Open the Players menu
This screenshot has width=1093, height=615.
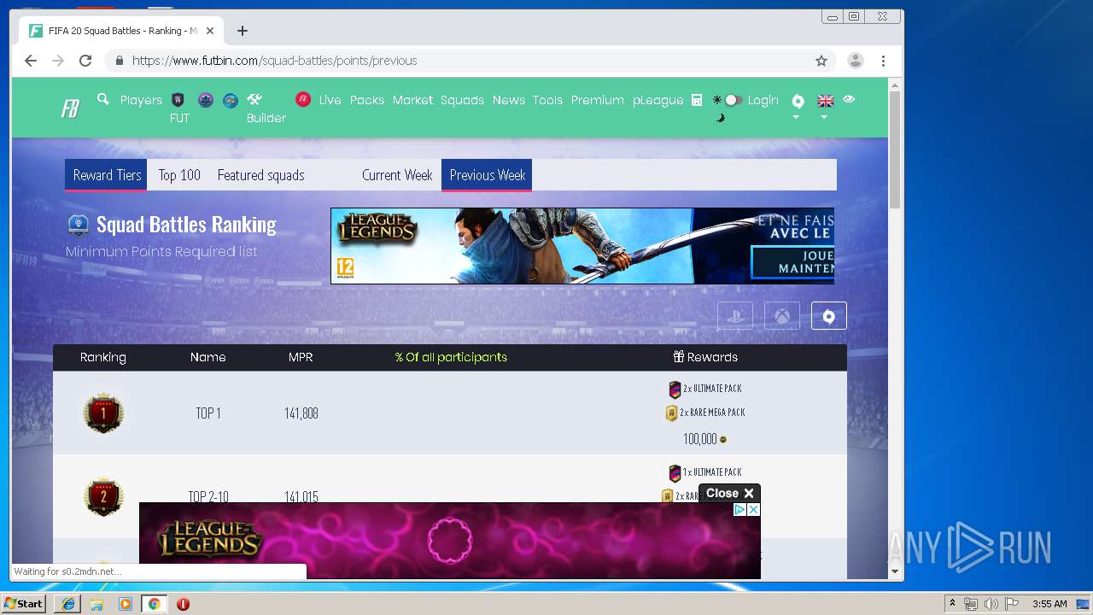click(141, 100)
